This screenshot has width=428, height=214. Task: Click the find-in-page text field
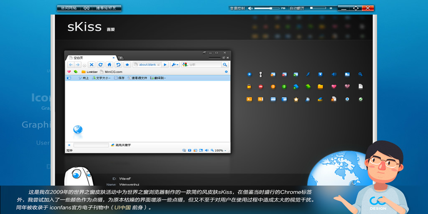[91, 145]
